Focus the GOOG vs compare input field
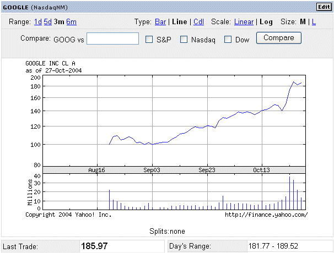Viewport: 334px width, 253px height. tap(112, 38)
